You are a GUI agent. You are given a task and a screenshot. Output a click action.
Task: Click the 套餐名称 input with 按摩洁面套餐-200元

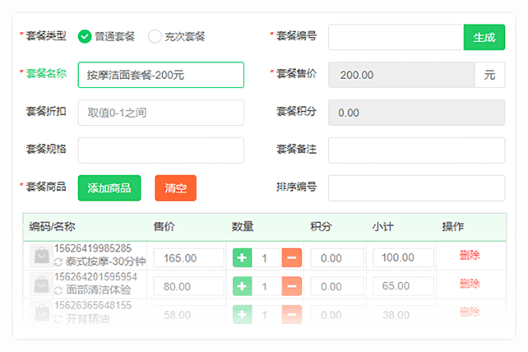(161, 75)
